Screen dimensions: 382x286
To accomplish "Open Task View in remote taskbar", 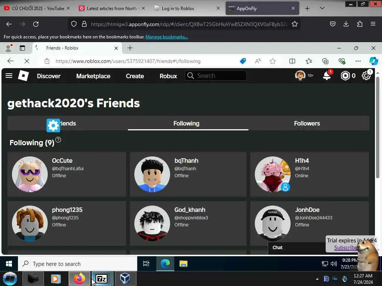I will 146,264.
